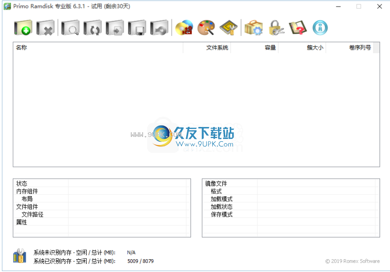Viewport: 390px width, 272px height.
Task: Click the 系统已识别内存 label
Action: [x=74, y=261]
